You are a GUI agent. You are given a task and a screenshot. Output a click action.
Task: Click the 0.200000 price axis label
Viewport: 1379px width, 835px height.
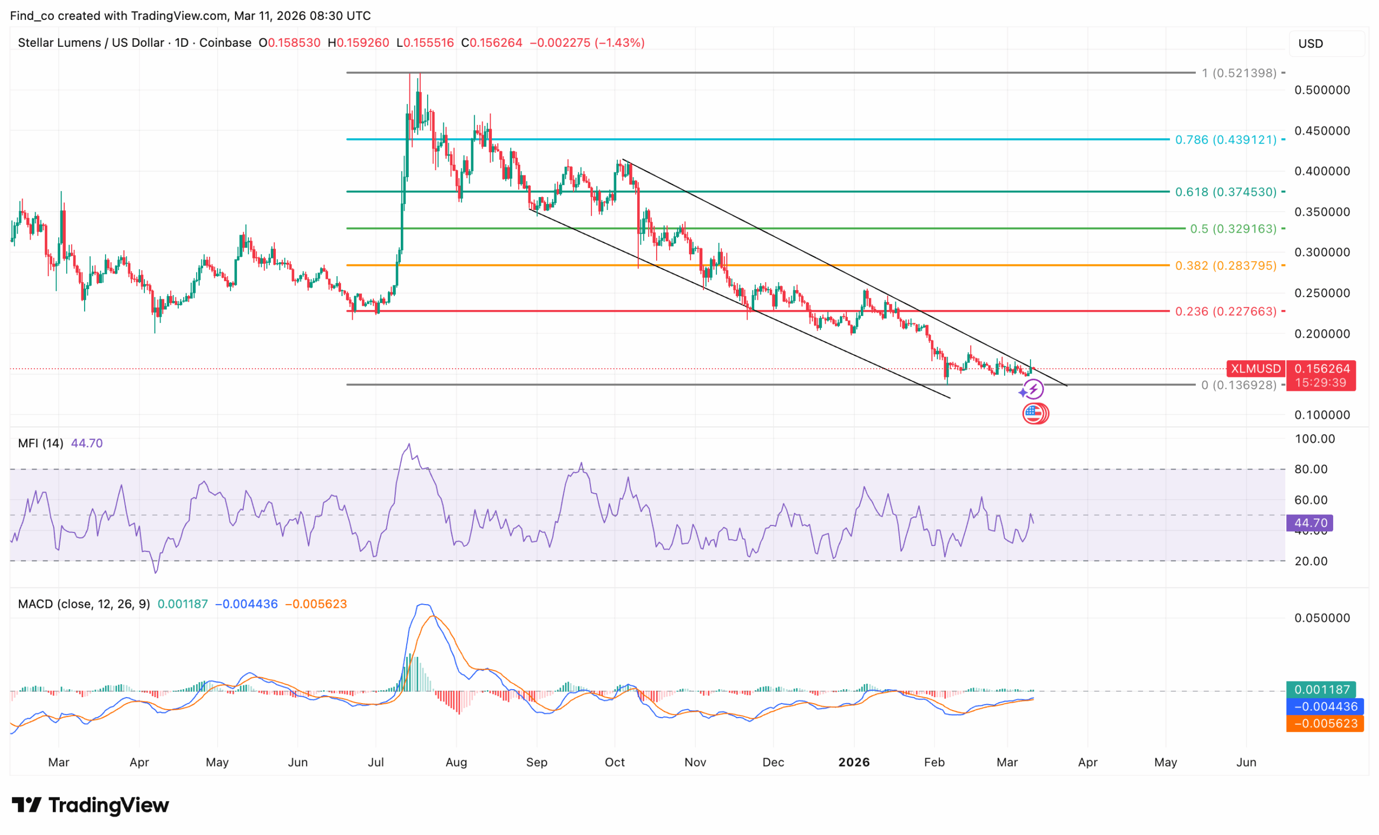(x=1322, y=334)
